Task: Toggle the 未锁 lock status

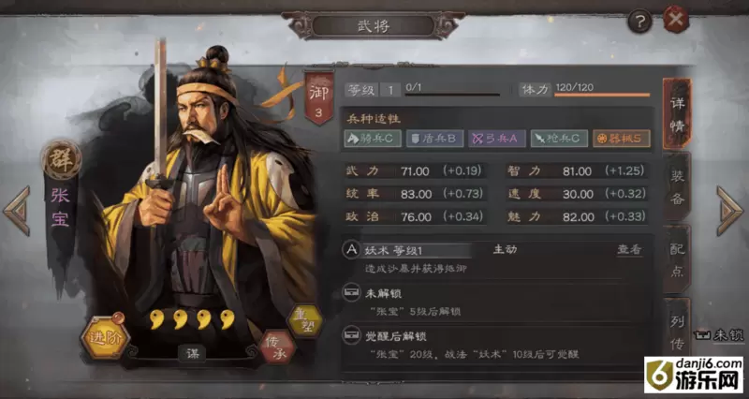Action: (x=718, y=335)
